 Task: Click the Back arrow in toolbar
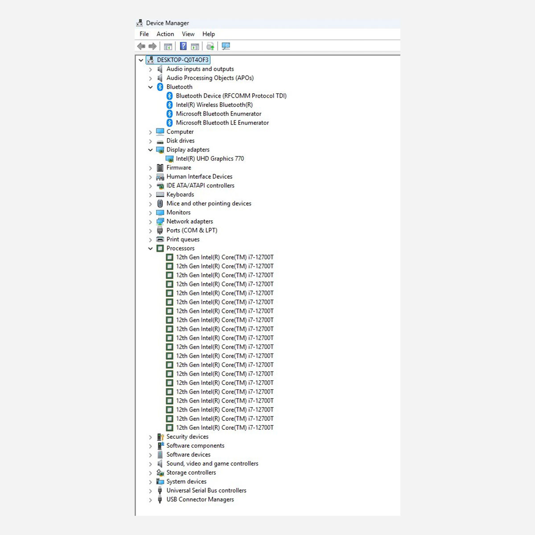point(141,46)
